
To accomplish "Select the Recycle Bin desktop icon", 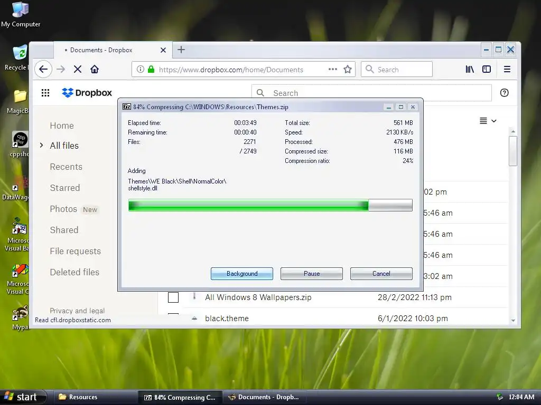I will tap(17, 58).
